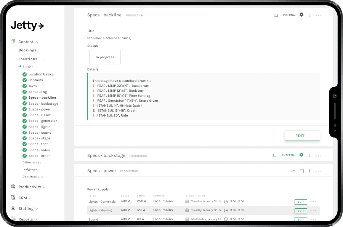Click the green gear icon beside EXTERNAL
Viewport: 343px width, 227px height.
click(x=301, y=155)
